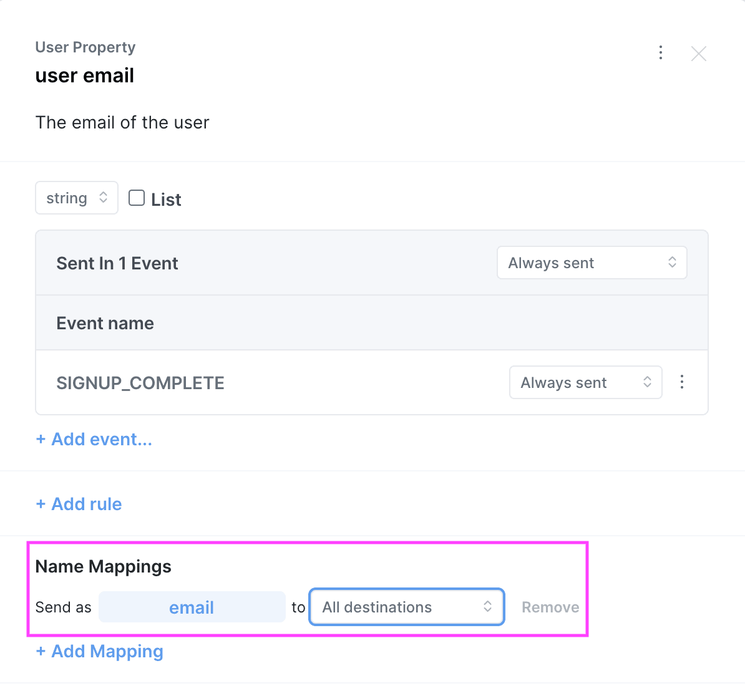The height and width of the screenshot is (691, 745).
Task: Click the Event name column header
Action: [x=105, y=323]
